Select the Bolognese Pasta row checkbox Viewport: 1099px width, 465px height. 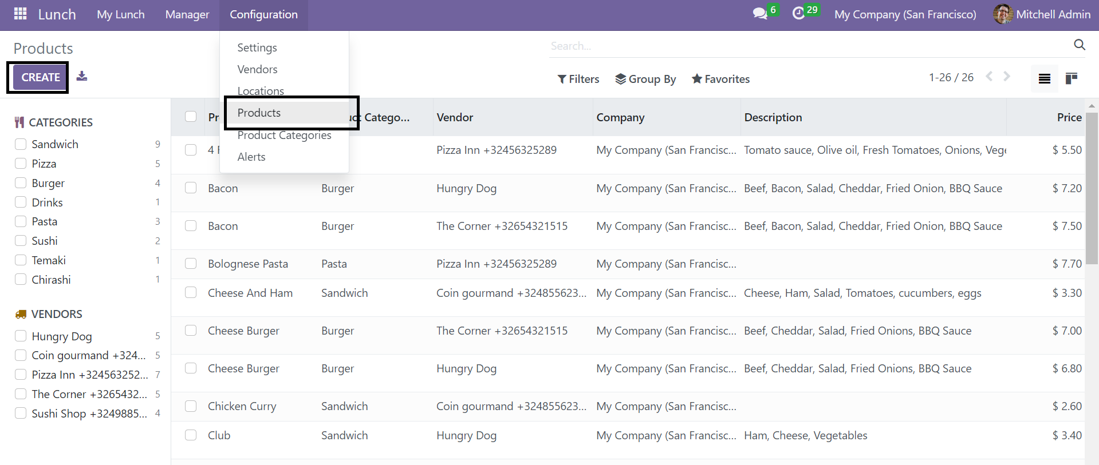click(191, 264)
